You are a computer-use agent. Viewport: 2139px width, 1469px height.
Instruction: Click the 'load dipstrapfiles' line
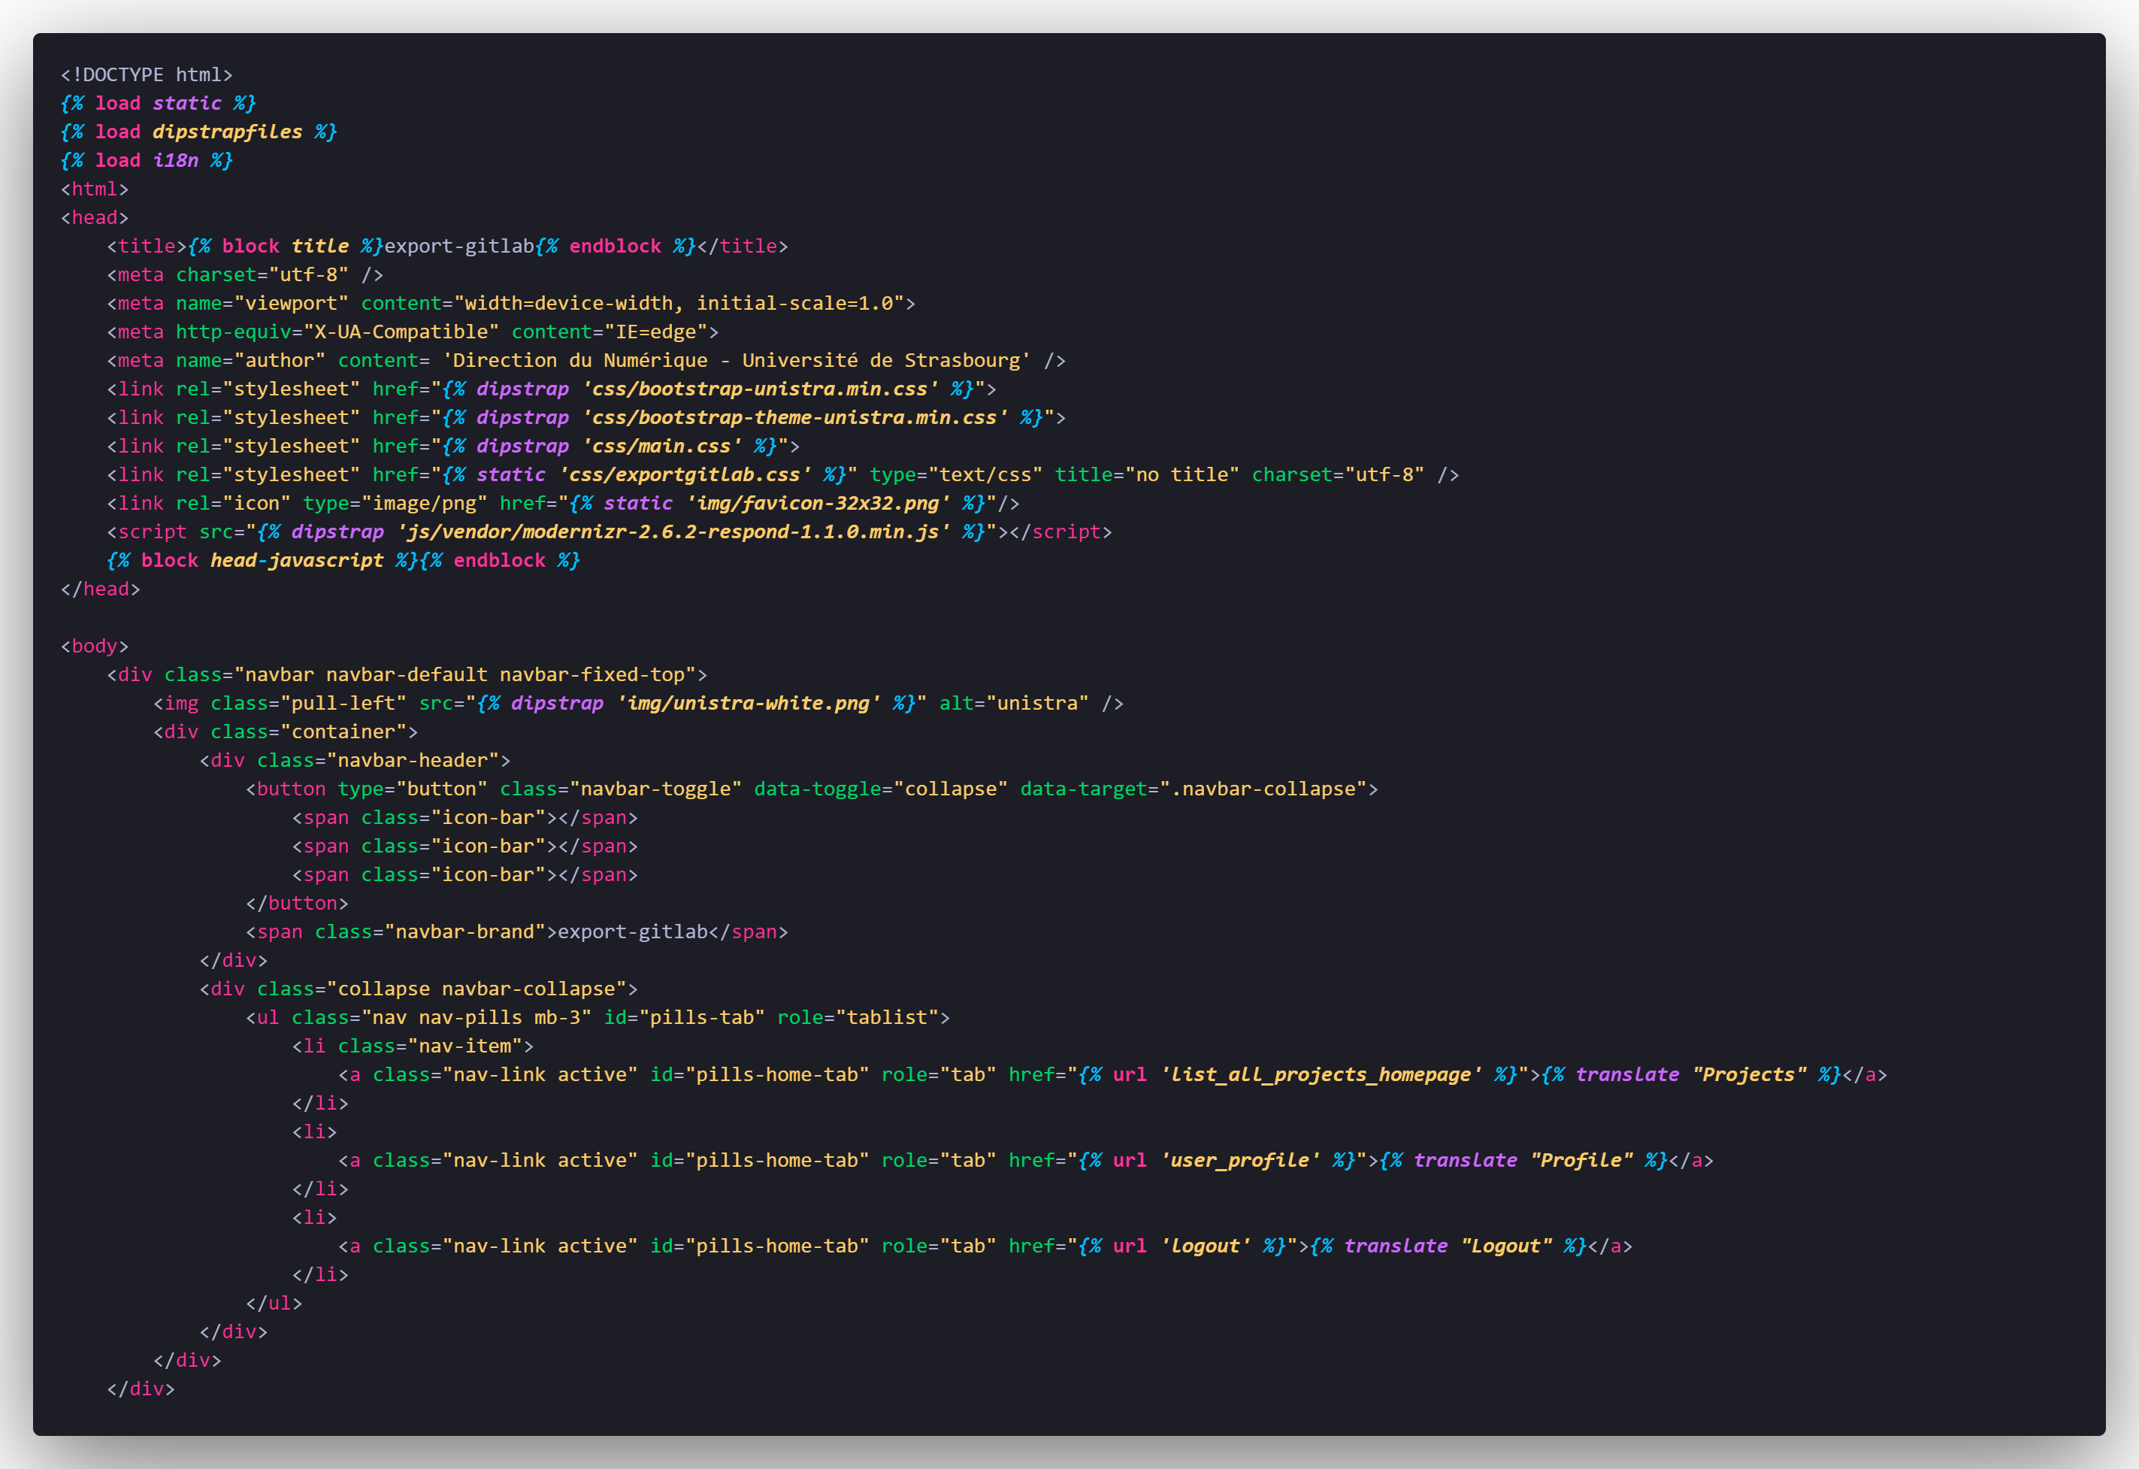[199, 132]
